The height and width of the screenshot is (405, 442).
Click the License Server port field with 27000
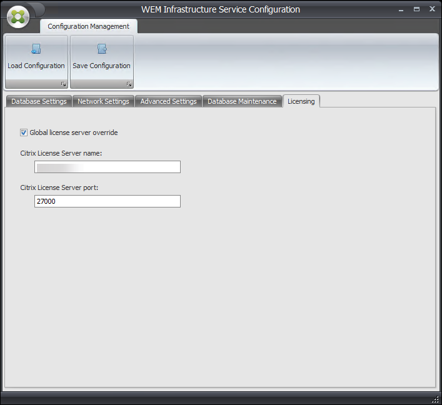tap(108, 201)
